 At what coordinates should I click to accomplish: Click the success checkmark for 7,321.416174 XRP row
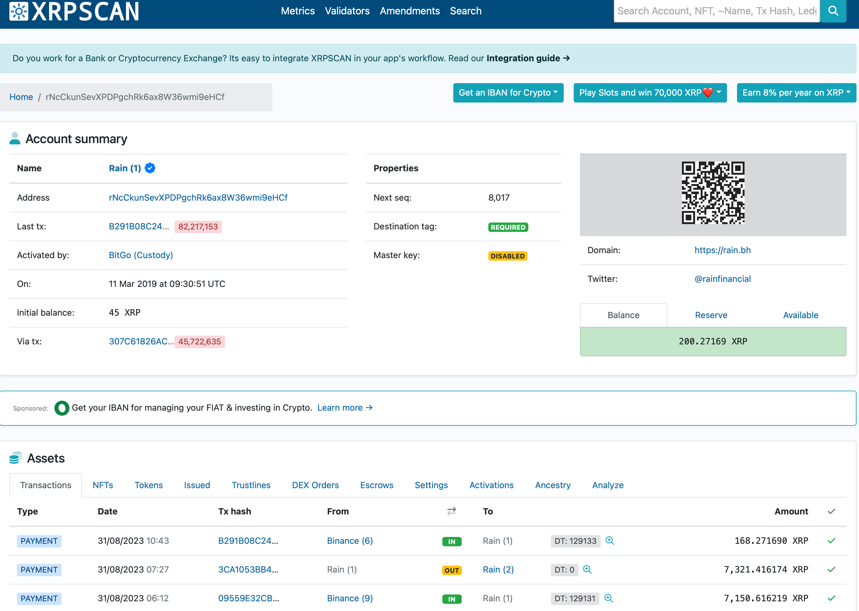pyautogui.click(x=831, y=569)
